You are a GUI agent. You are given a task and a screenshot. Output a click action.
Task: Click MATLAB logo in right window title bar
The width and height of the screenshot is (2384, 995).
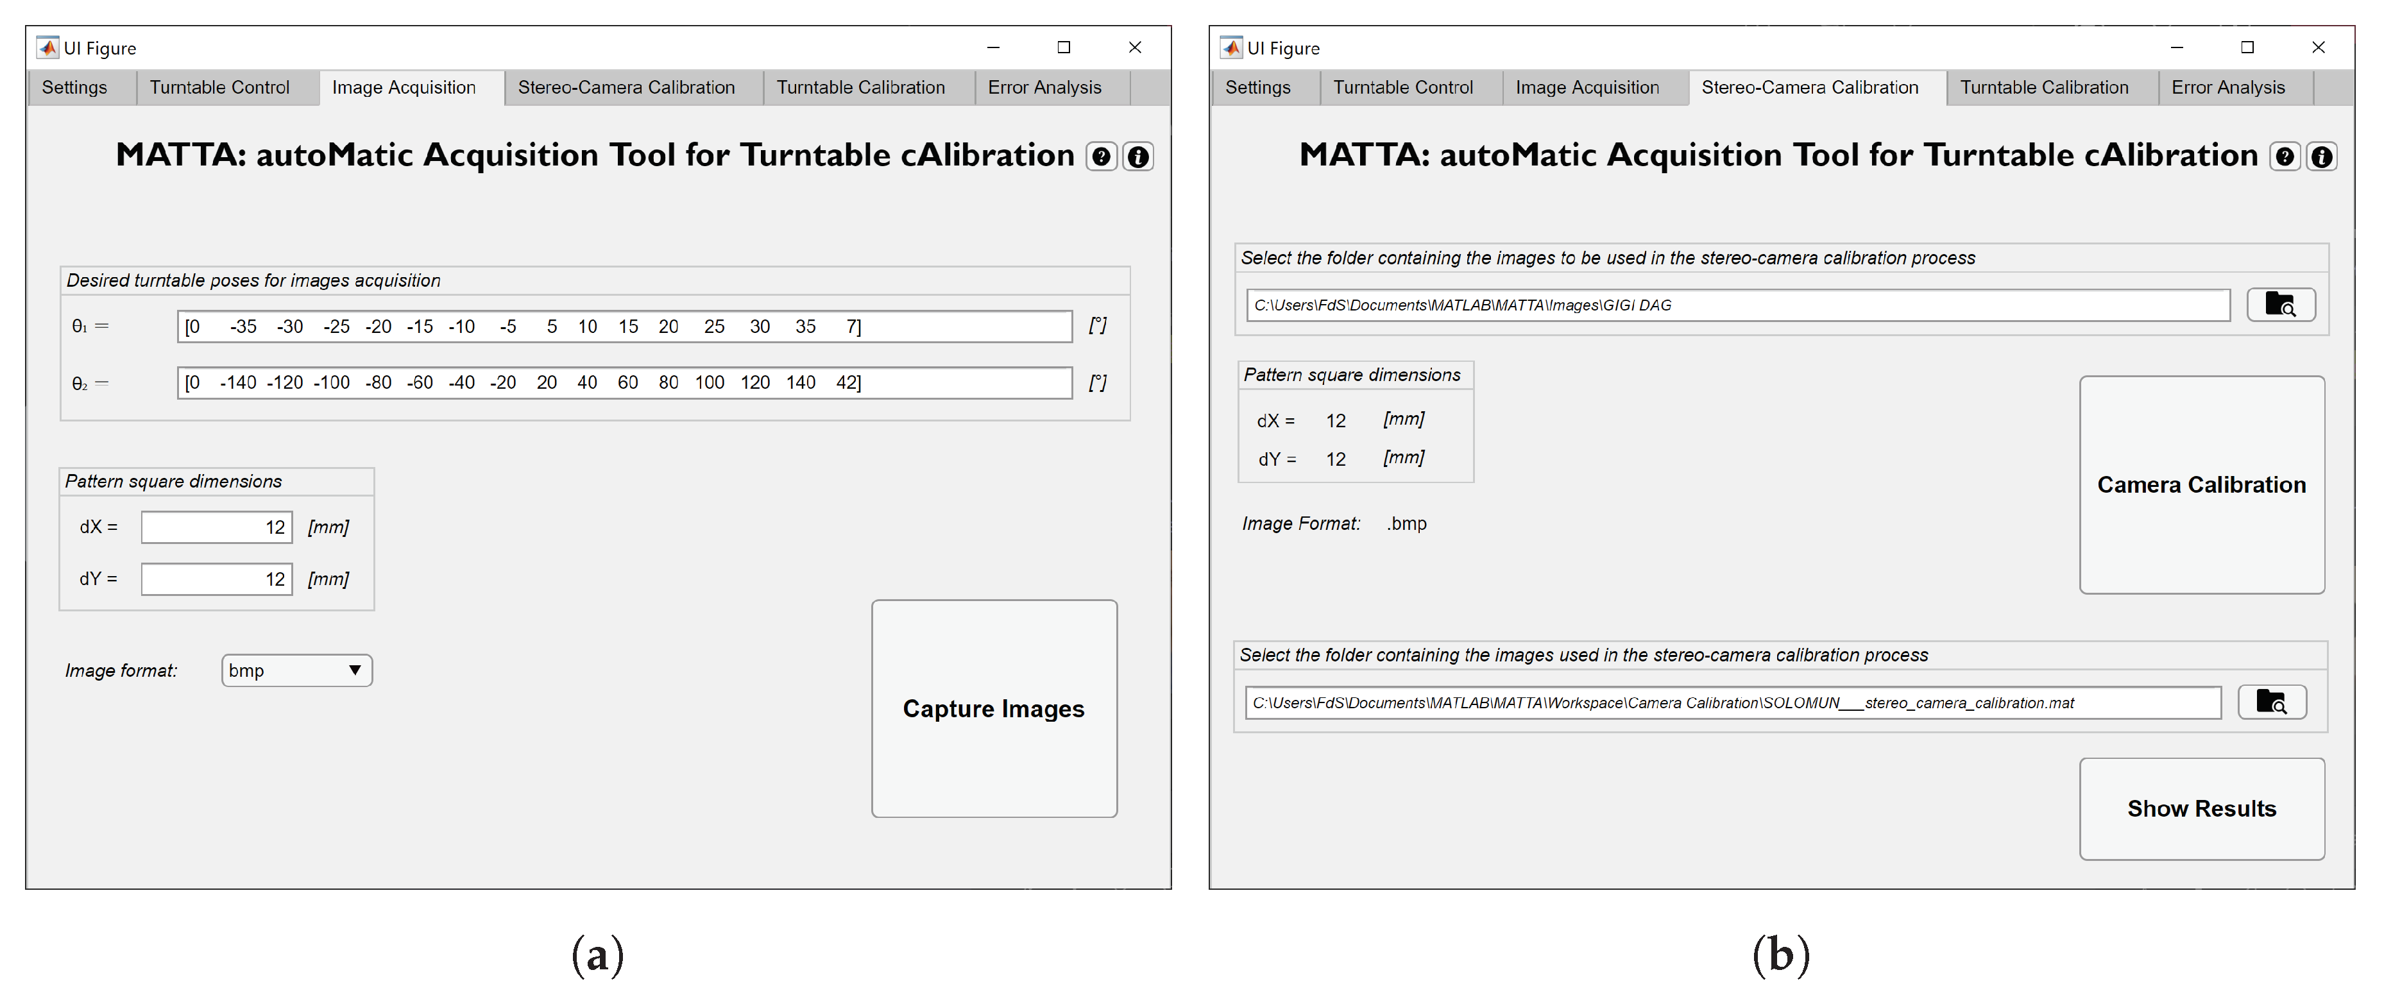pos(1231,47)
